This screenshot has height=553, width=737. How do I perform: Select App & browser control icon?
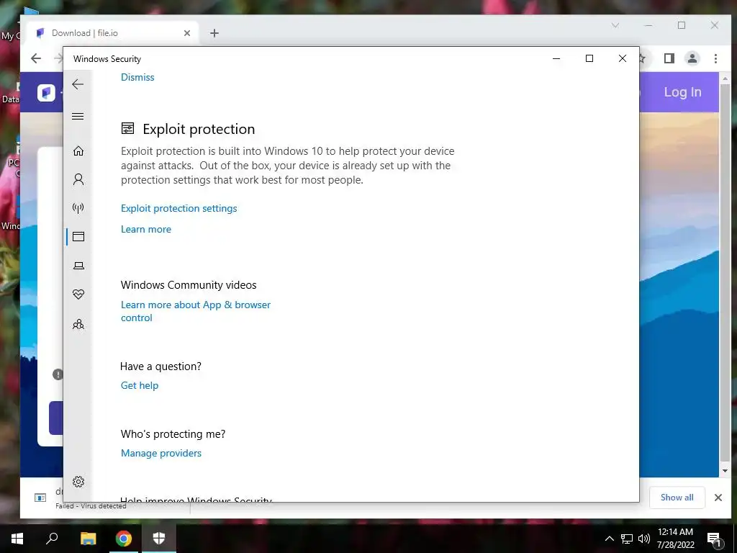pyautogui.click(x=78, y=236)
